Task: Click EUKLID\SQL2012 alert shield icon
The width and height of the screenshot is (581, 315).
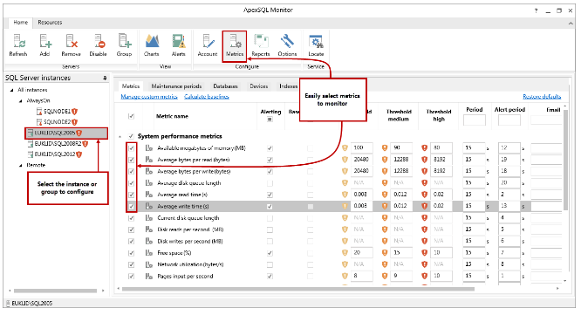Action: tap(79, 154)
